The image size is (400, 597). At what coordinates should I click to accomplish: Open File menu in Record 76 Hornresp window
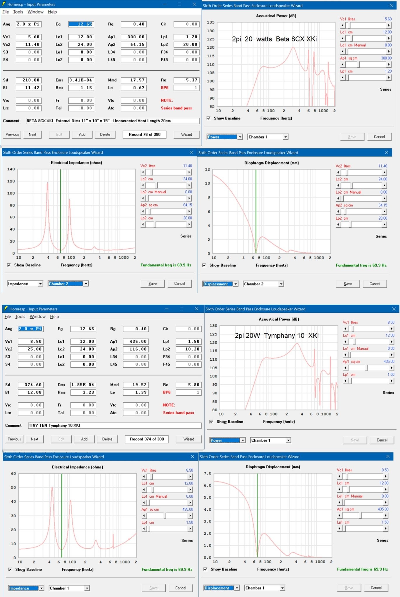pyautogui.click(x=6, y=12)
